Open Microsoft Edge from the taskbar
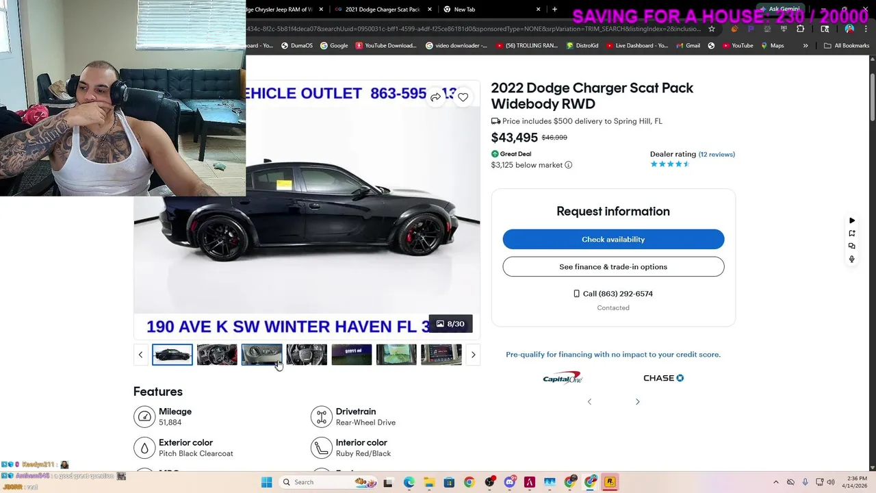 [409, 482]
